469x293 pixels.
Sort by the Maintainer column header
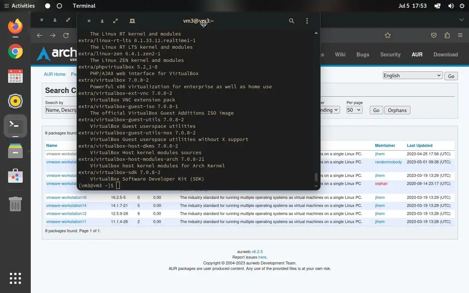(385, 145)
